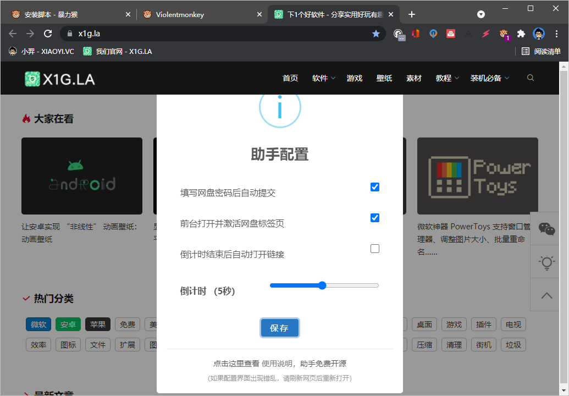Click the blue location pin extension icon
This screenshot has height=396, width=569.
[x=433, y=34]
